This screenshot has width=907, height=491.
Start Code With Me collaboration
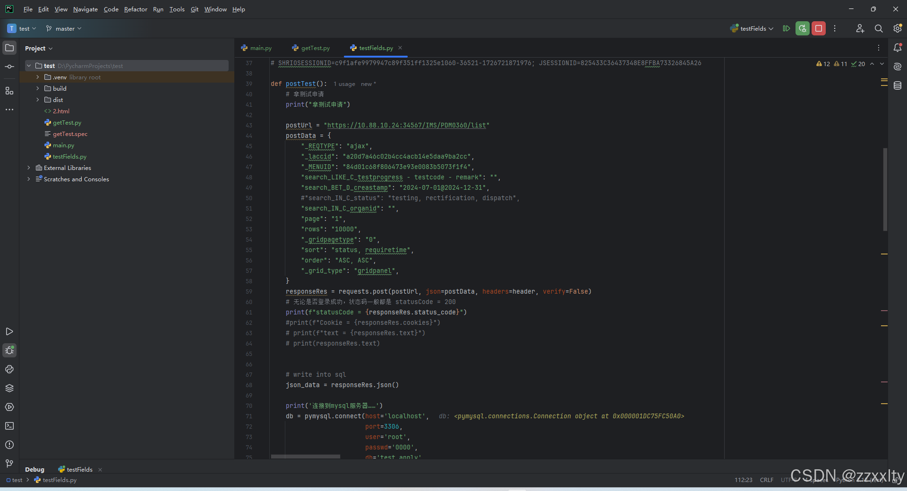point(860,28)
